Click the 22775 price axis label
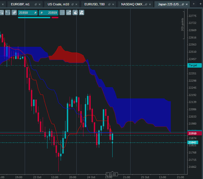This screenshot has width=203, height=179. click(x=192, y=16)
